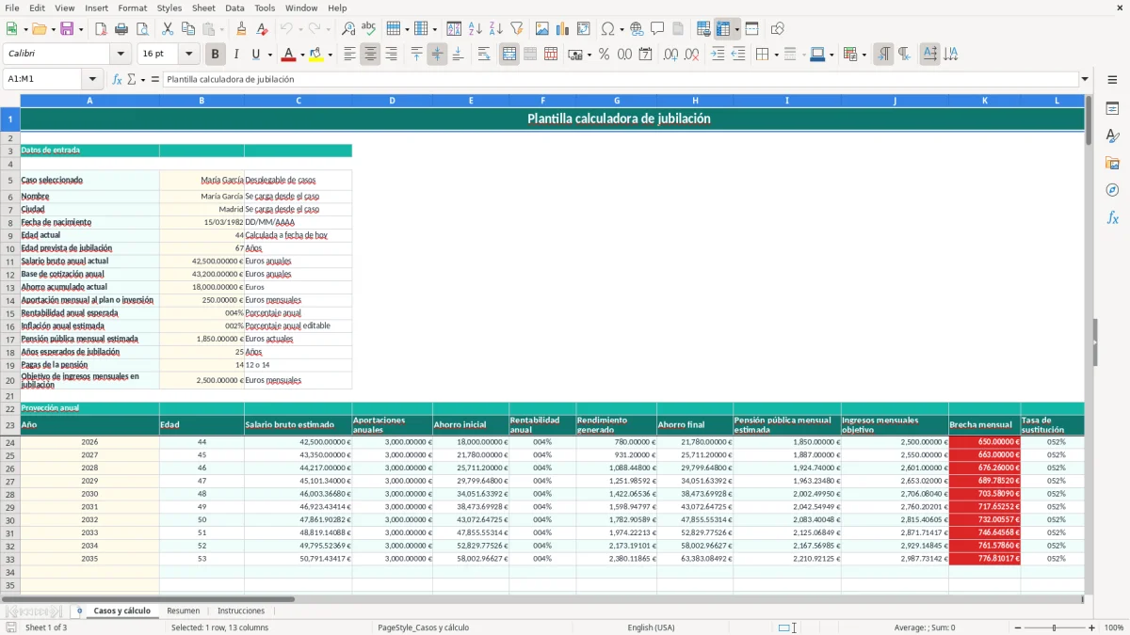Open Find and Replace

[348, 29]
